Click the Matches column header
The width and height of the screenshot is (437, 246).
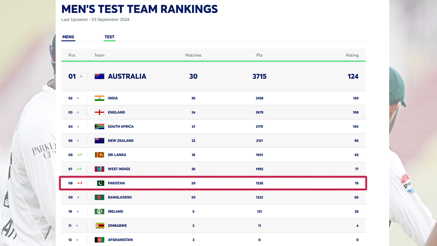[193, 55]
